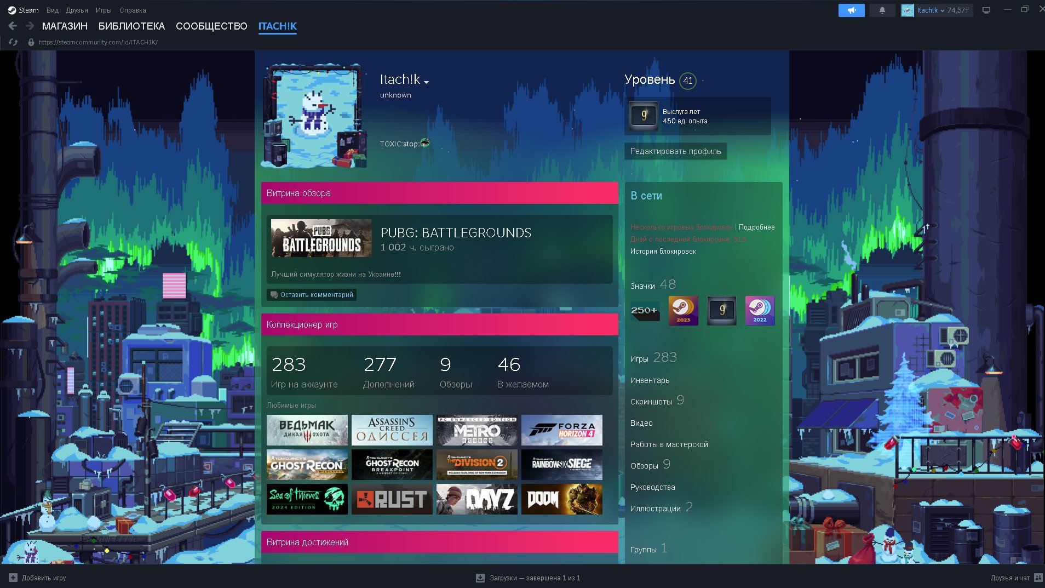Open Обзоры 9 link in sidebar
The width and height of the screenshot is (1045, 588).
(x=650, y=465)
